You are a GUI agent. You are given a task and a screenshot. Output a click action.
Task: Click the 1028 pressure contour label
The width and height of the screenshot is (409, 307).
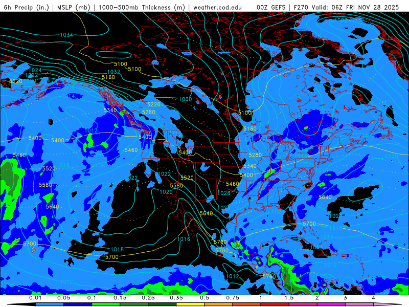click(224, 193)
